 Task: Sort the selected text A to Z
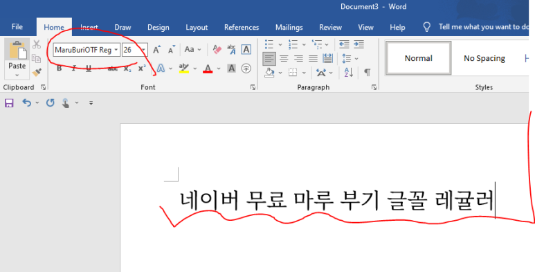coord(349,73)
